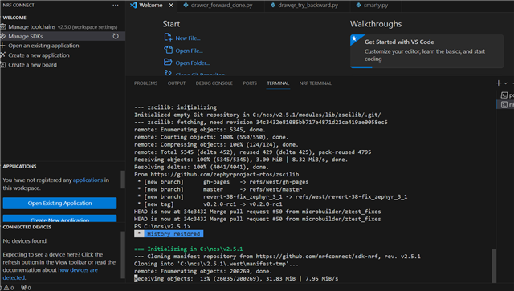
Task: Click the History restored badge
Action: [x=169, y=234]
